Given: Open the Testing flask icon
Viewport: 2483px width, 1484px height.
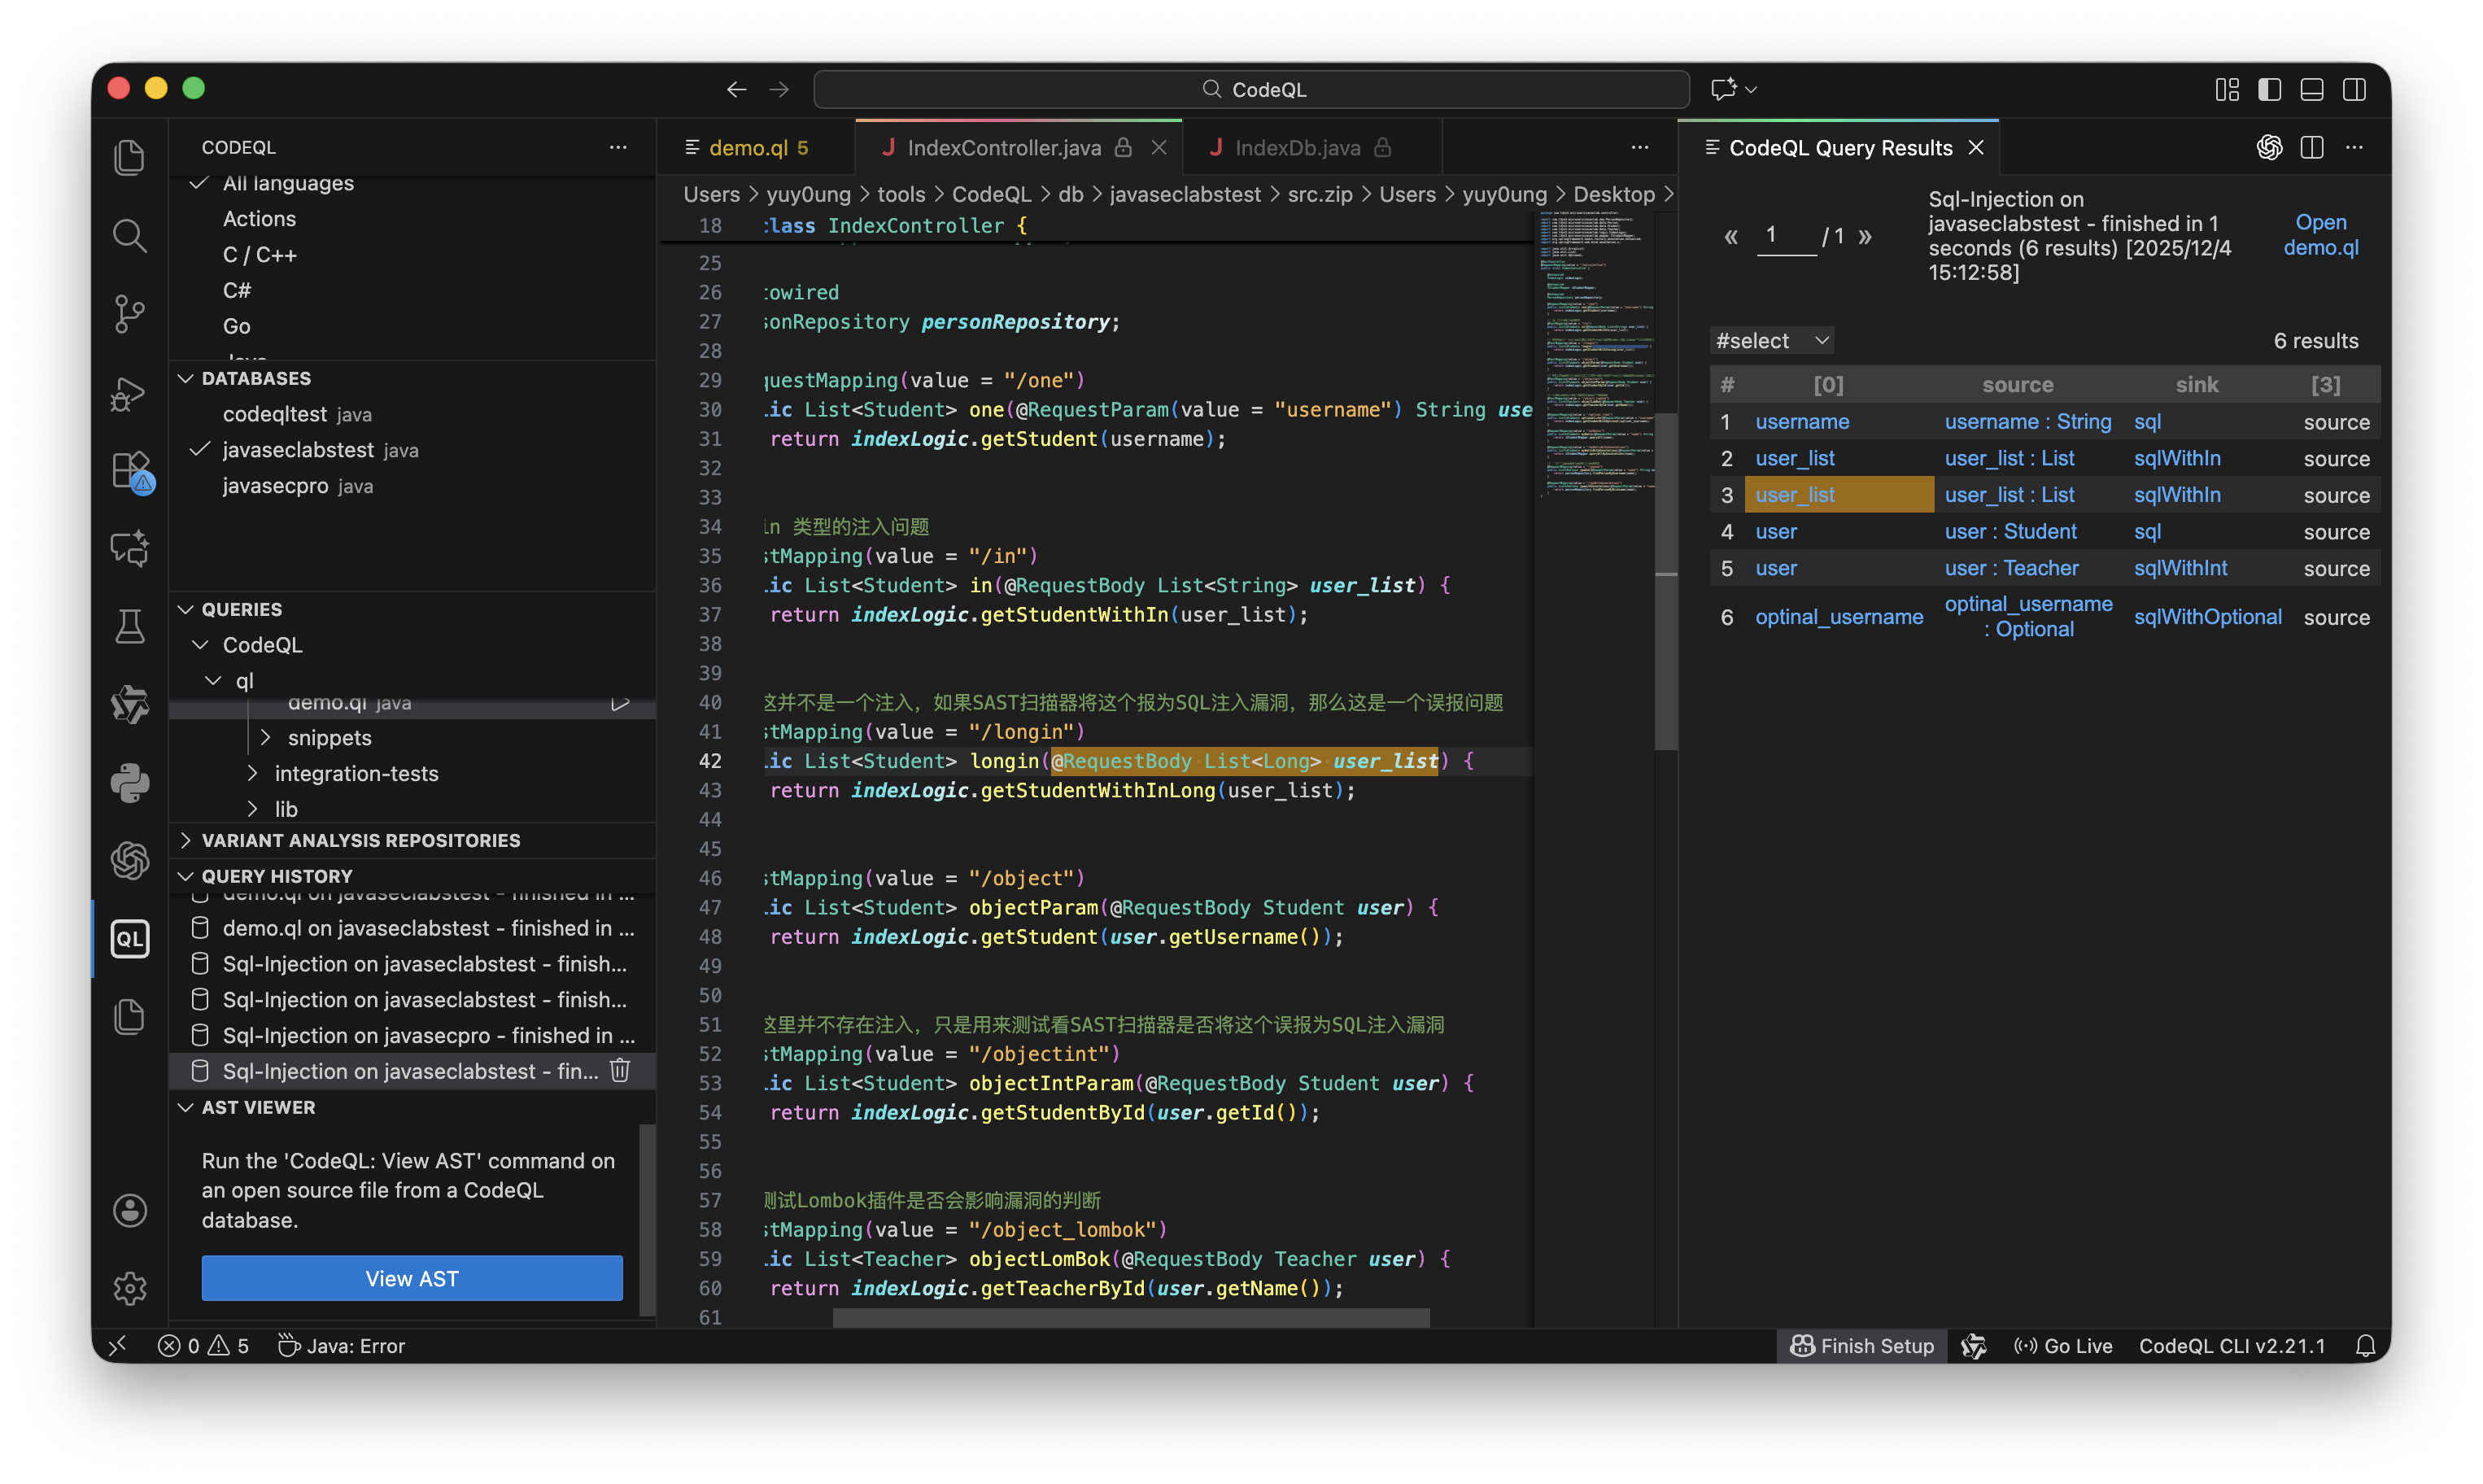Looking at the screenshot, I should [x=130, y=627].
